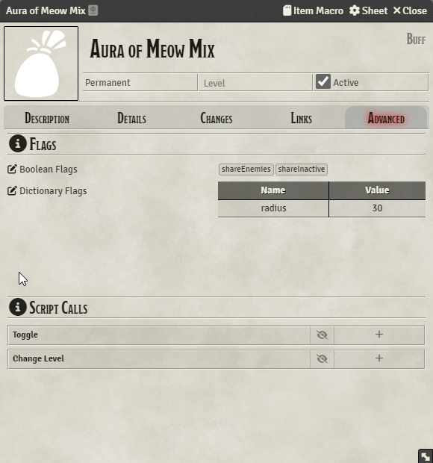The image size is (433, 463).
Task: Switch to the Changes tab
Action: pyautogui.click(x=216, y=119)
